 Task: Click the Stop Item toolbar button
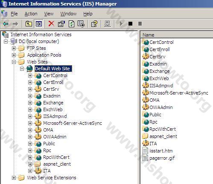click(130, 24)
